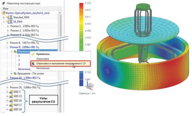This screenshot has height=116, width=192.
Task: Collapse Режим 9, 3.858e+001 Гц
Action: tap(7, 47)
